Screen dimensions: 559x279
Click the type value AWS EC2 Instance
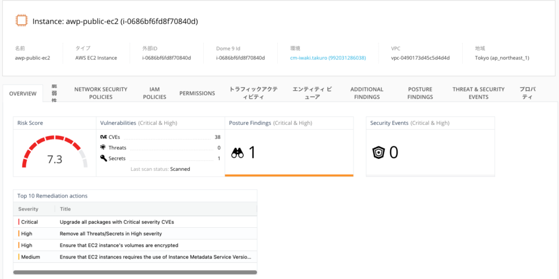(96, 58)
